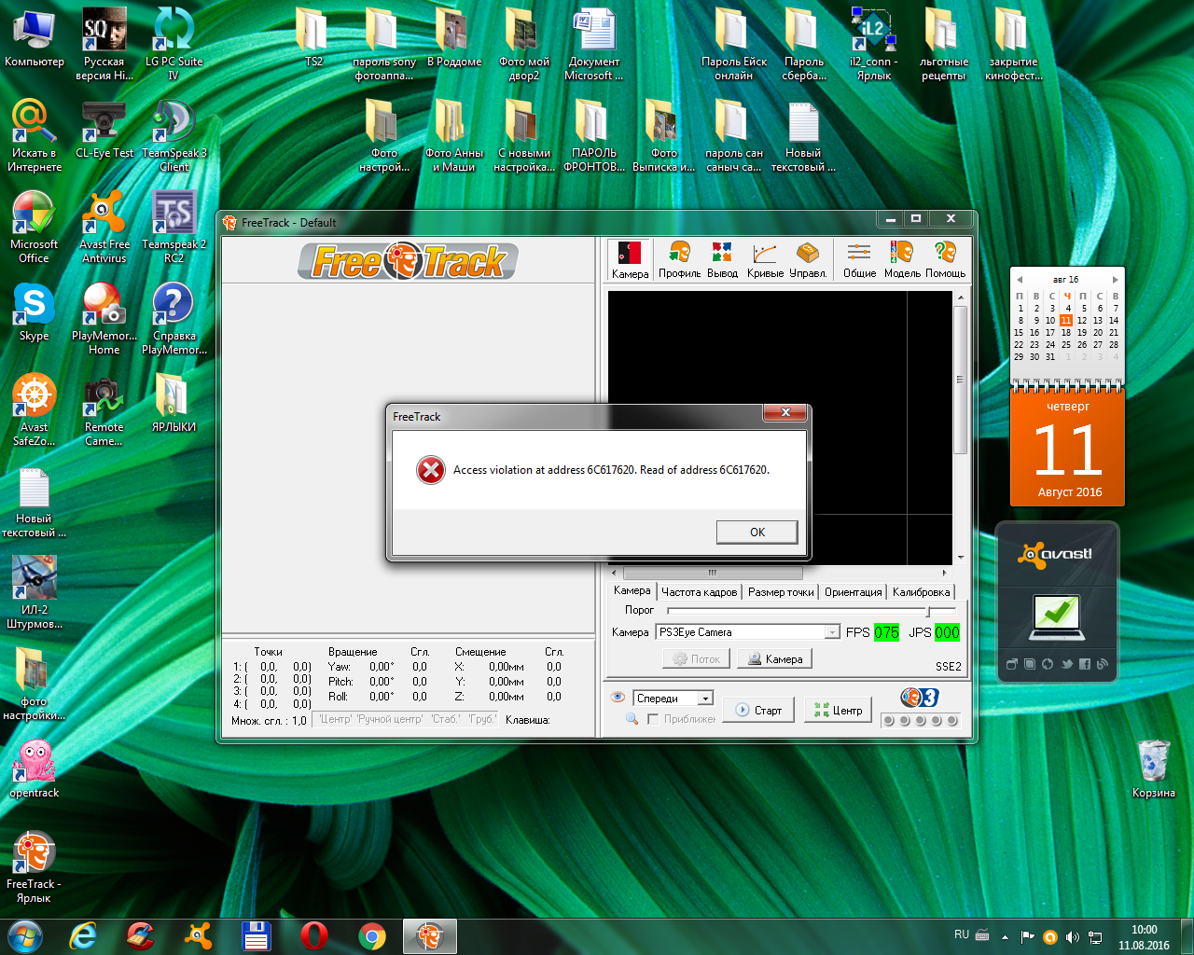Click the camera preview horizontal scrollbar thumb
1194x955 pixels.
(713, 573)
